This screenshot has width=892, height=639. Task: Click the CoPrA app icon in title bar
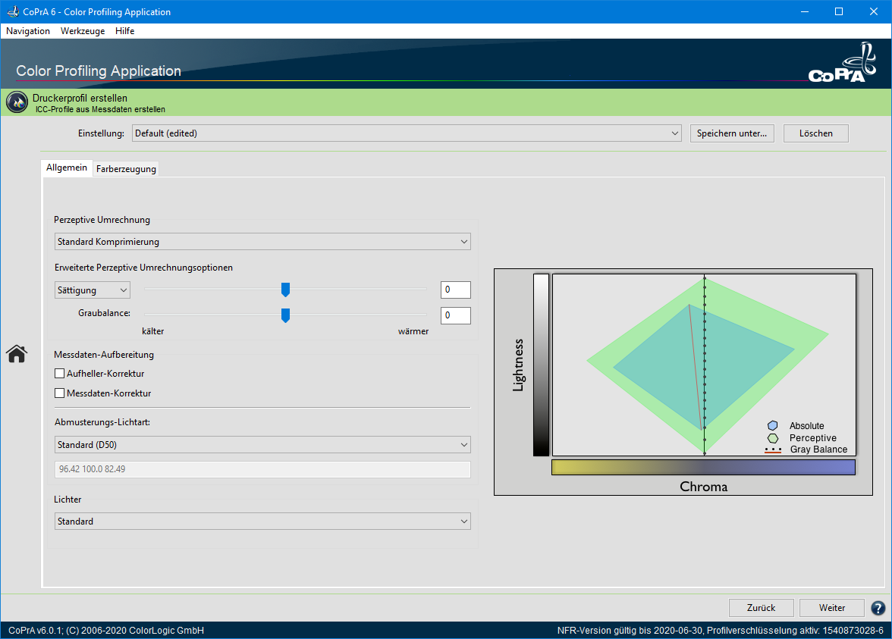pyautogui.click(x=12, y=12)
